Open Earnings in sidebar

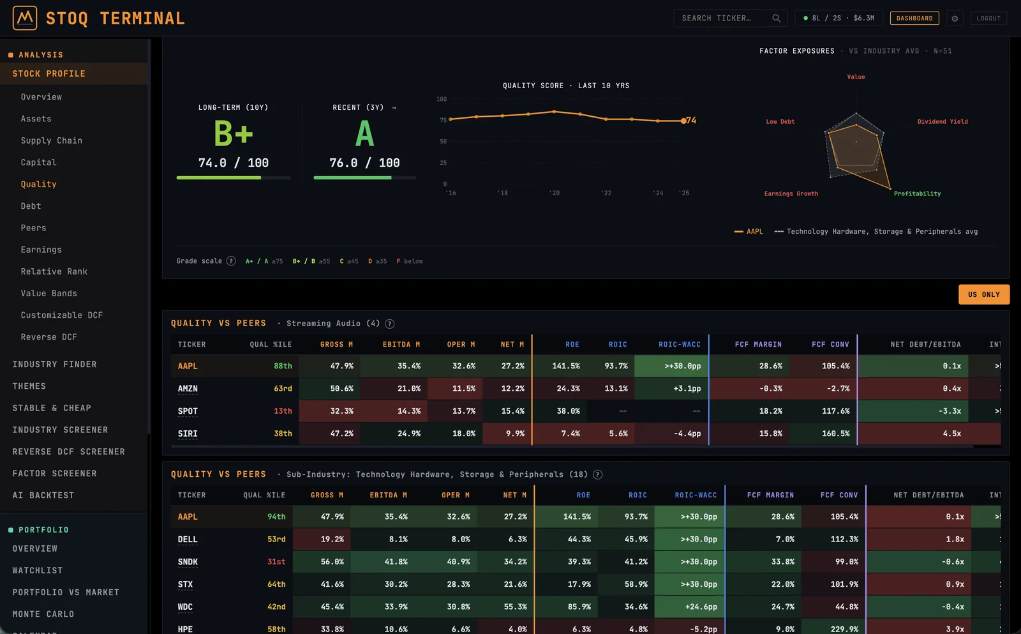(41, 250)
